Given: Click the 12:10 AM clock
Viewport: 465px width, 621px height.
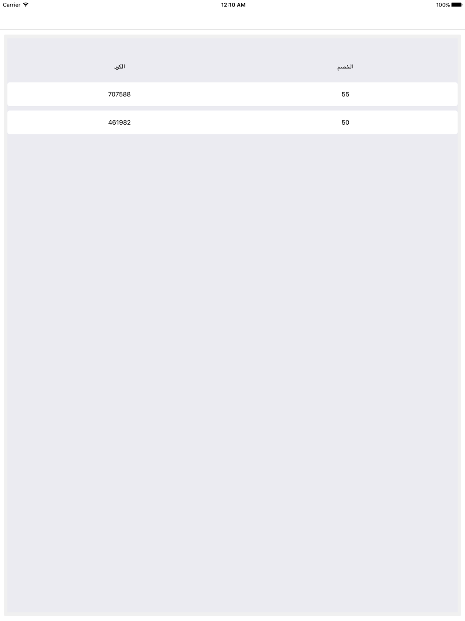Looking at the screenshot, I should [x=233, y=5].
